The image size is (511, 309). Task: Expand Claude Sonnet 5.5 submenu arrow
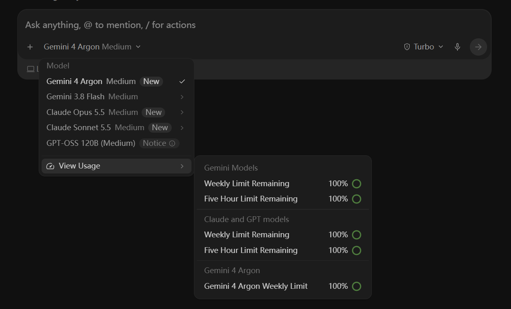182,128
